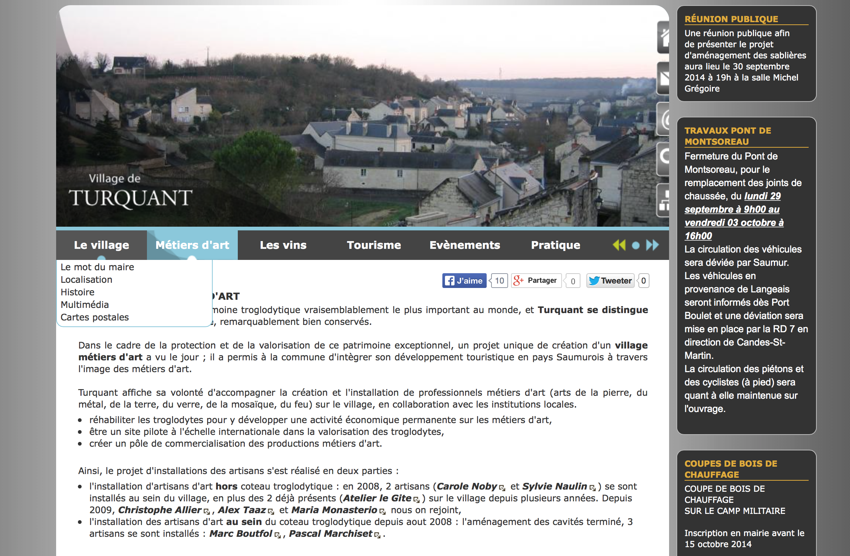Click the at-sign email icon
The height and width of the screenshot is (556, 850).
[664, 119]
